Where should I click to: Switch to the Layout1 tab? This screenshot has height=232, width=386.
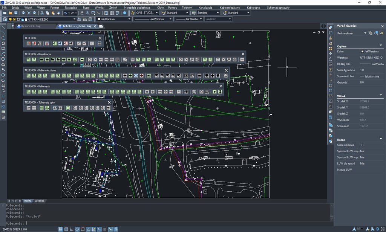tap(40, 201)
